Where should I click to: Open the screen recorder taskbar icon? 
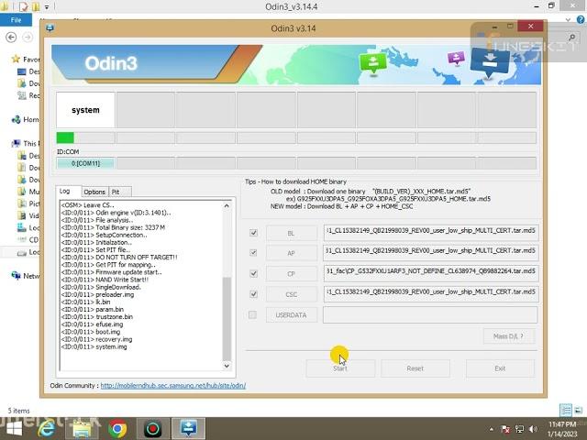click(153, 429)
